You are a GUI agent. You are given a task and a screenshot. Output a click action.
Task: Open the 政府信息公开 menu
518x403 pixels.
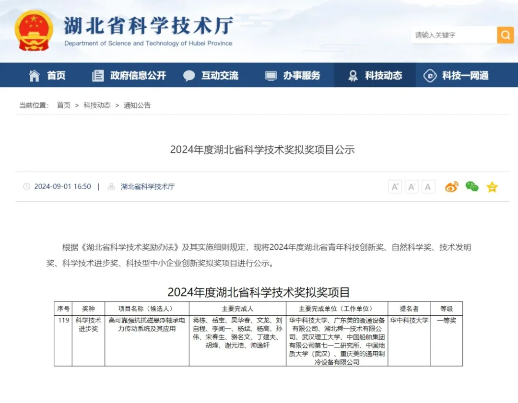coord(129,75)
